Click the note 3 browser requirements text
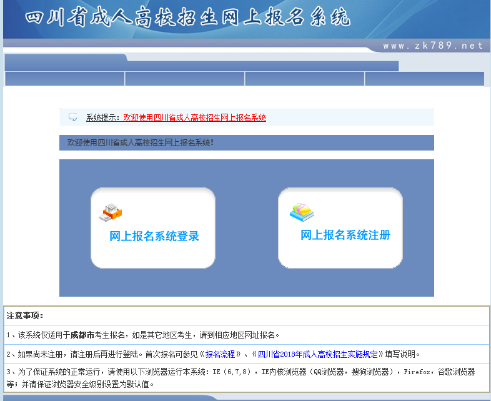Image resolution: width=491 pixels, height=401 pixels. tap(241, 378)
